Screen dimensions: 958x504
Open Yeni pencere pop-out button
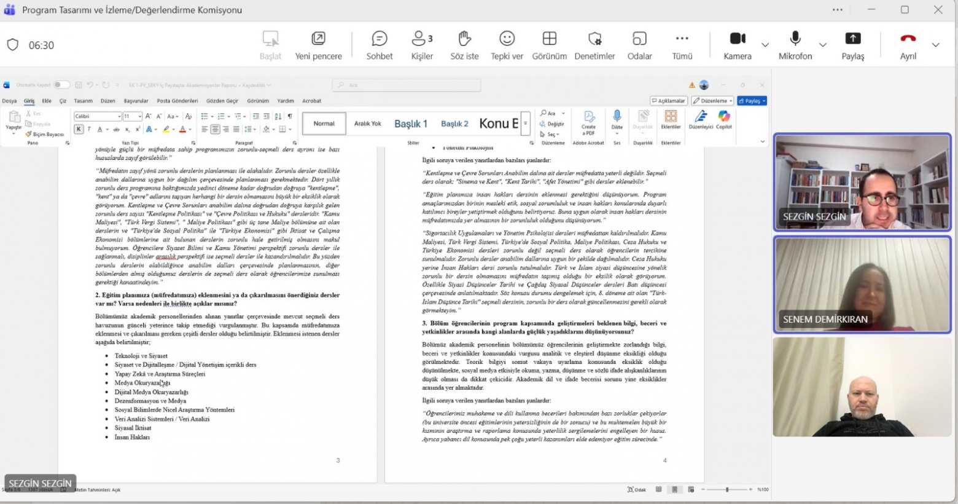pyautogui.click(x=318, y=45)
